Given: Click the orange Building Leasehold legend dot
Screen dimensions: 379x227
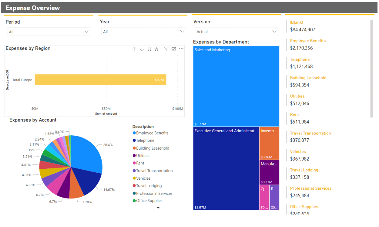Looking at the screenshot, I should point(134,148).
